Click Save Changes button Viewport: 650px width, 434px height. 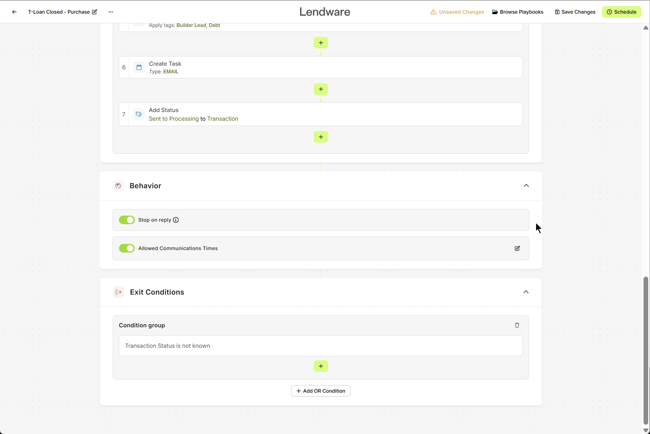[575, 12]
